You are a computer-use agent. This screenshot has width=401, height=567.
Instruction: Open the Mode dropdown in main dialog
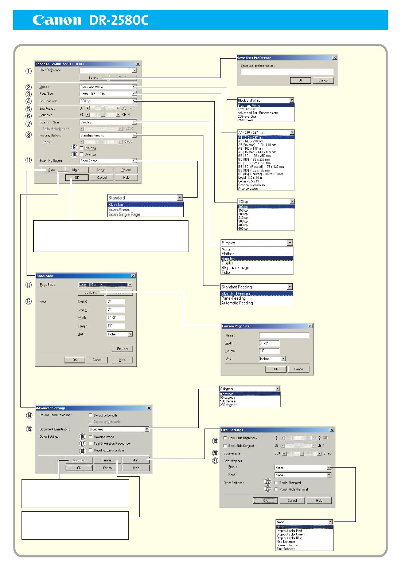click(x=134, y=87)
